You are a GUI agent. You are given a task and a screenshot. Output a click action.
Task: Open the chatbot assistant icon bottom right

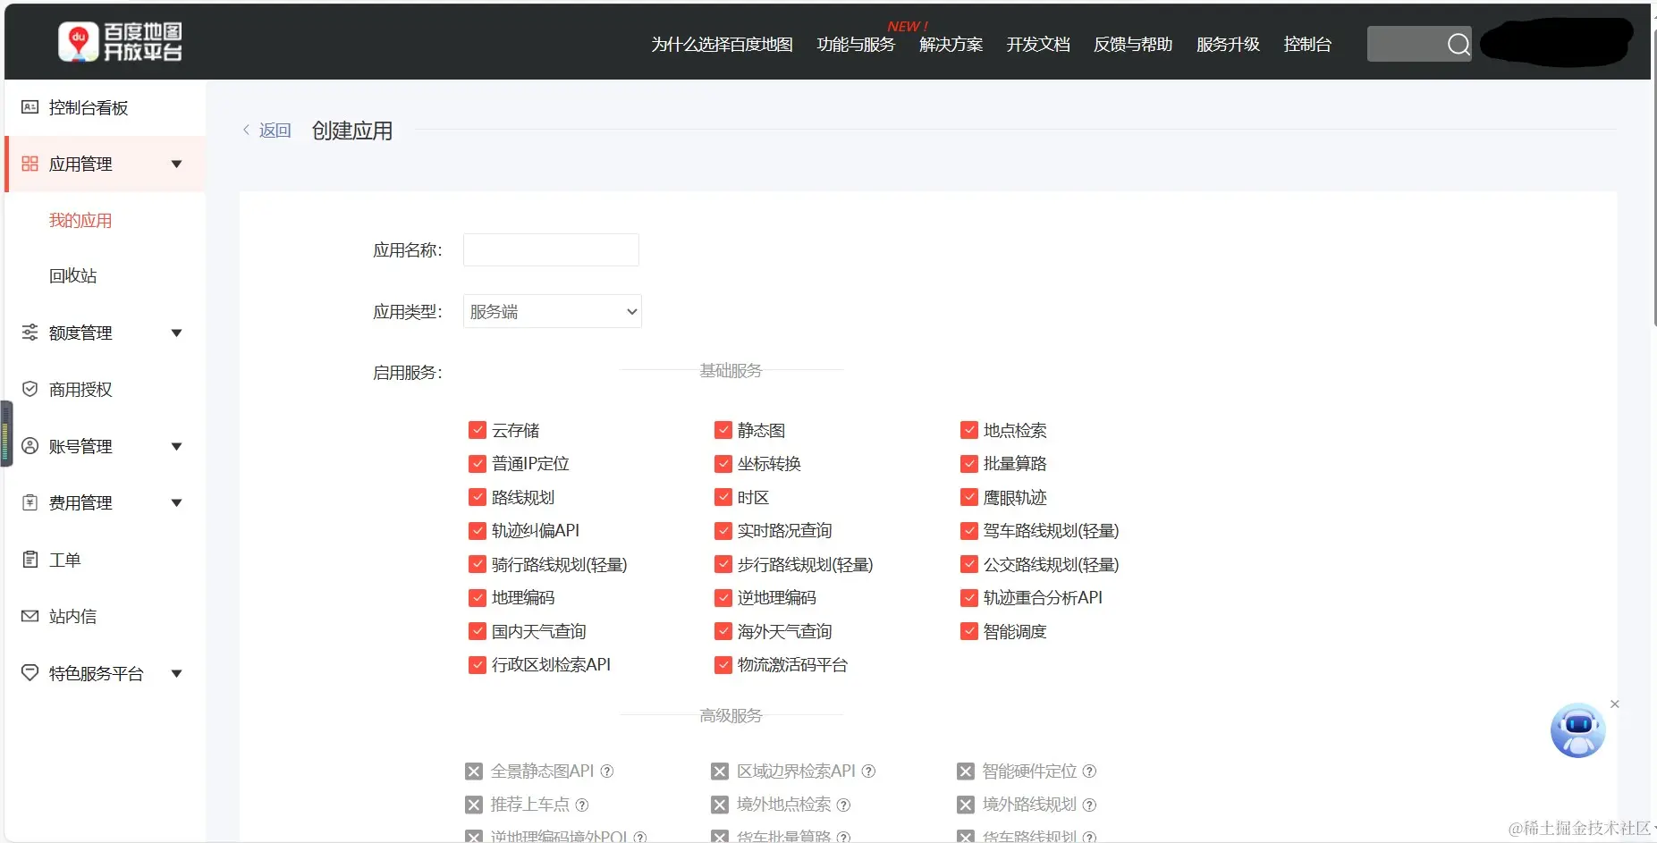(x=1577, y=730)
